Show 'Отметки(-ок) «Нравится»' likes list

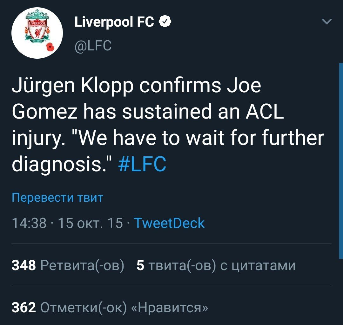124,307
